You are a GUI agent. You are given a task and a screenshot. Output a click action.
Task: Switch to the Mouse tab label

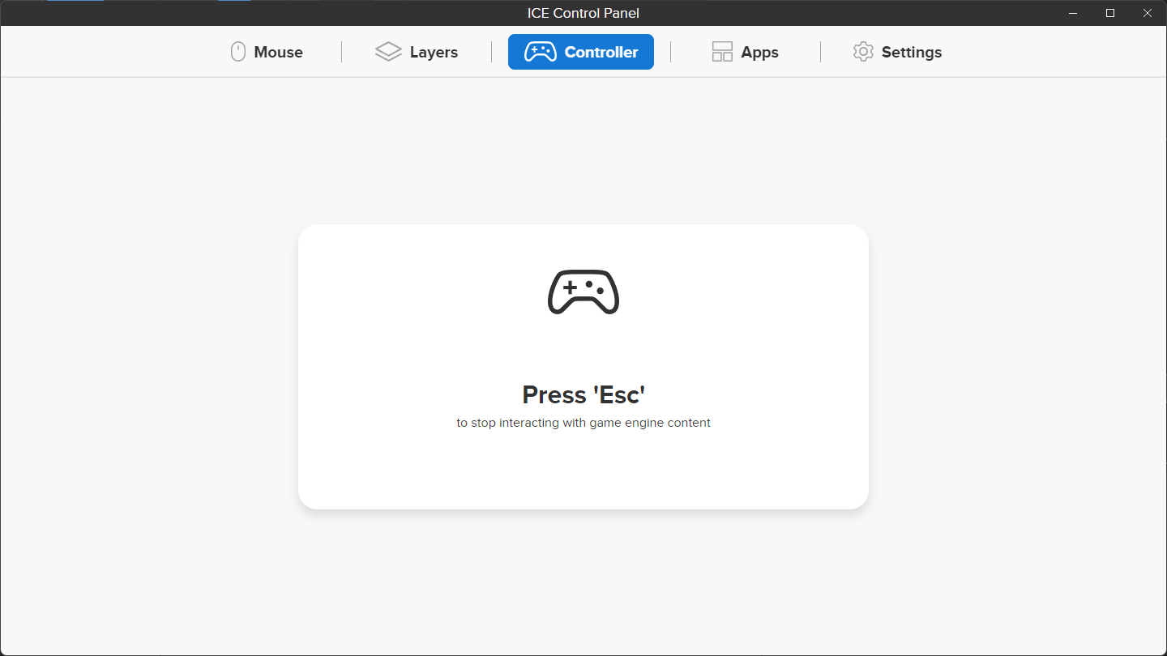[x=278, y=52]
